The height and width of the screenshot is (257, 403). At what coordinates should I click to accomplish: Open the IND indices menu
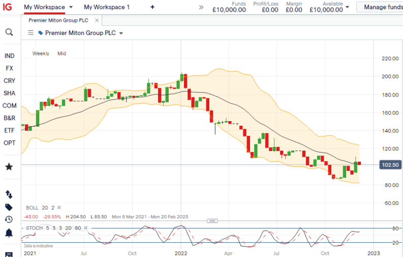(9, 56)
